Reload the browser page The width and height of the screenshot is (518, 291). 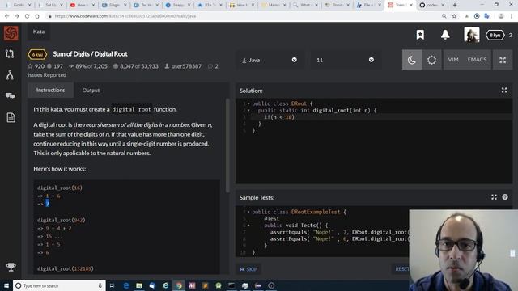coord(27,16)
